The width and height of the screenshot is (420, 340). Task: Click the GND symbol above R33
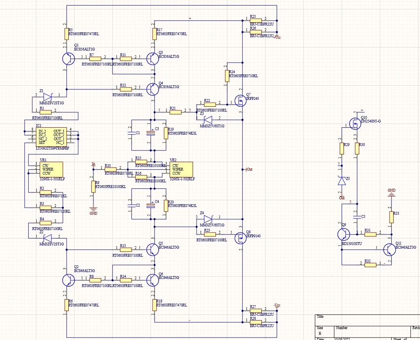pyautogui.click(x=391, y=194)
